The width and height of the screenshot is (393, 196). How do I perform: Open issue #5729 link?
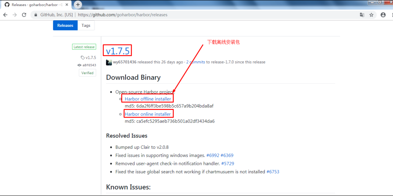point(228,163)
